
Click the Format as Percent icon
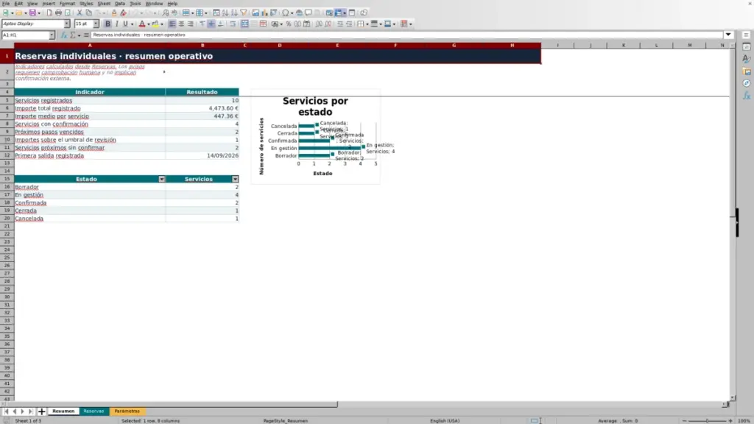288,24
